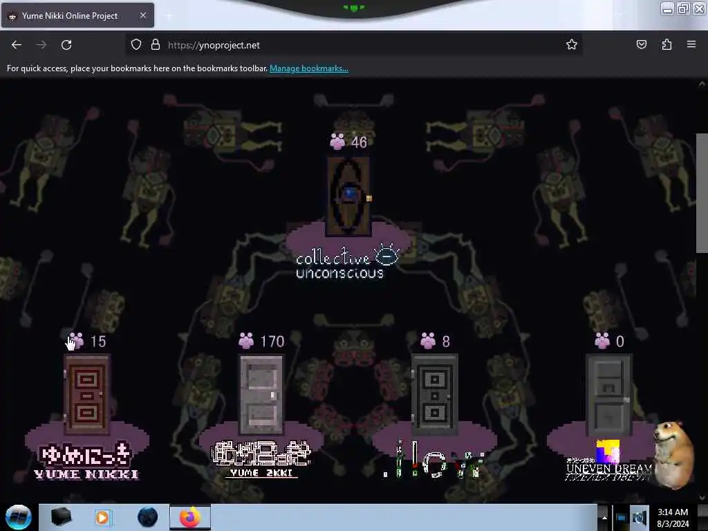Click the player count icon showing 0

click(x=602, y=341)
